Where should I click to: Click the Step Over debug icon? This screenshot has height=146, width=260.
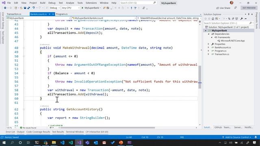coord(135,8)
